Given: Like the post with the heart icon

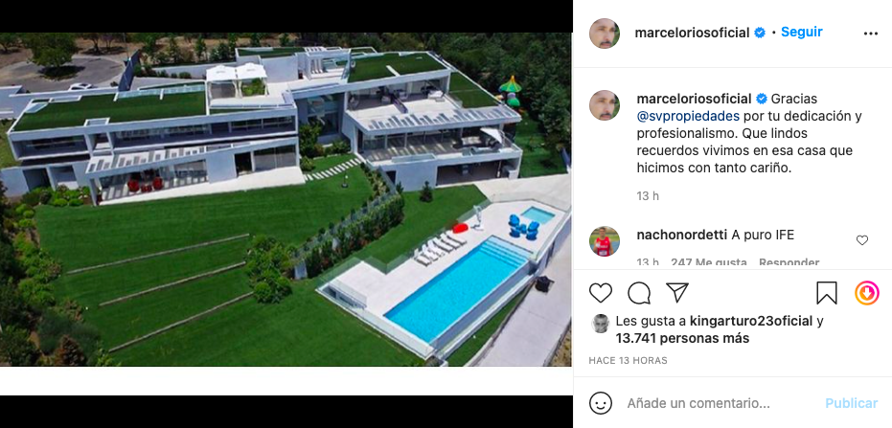Looking at the screenshot, I should [x=600, y=293].
